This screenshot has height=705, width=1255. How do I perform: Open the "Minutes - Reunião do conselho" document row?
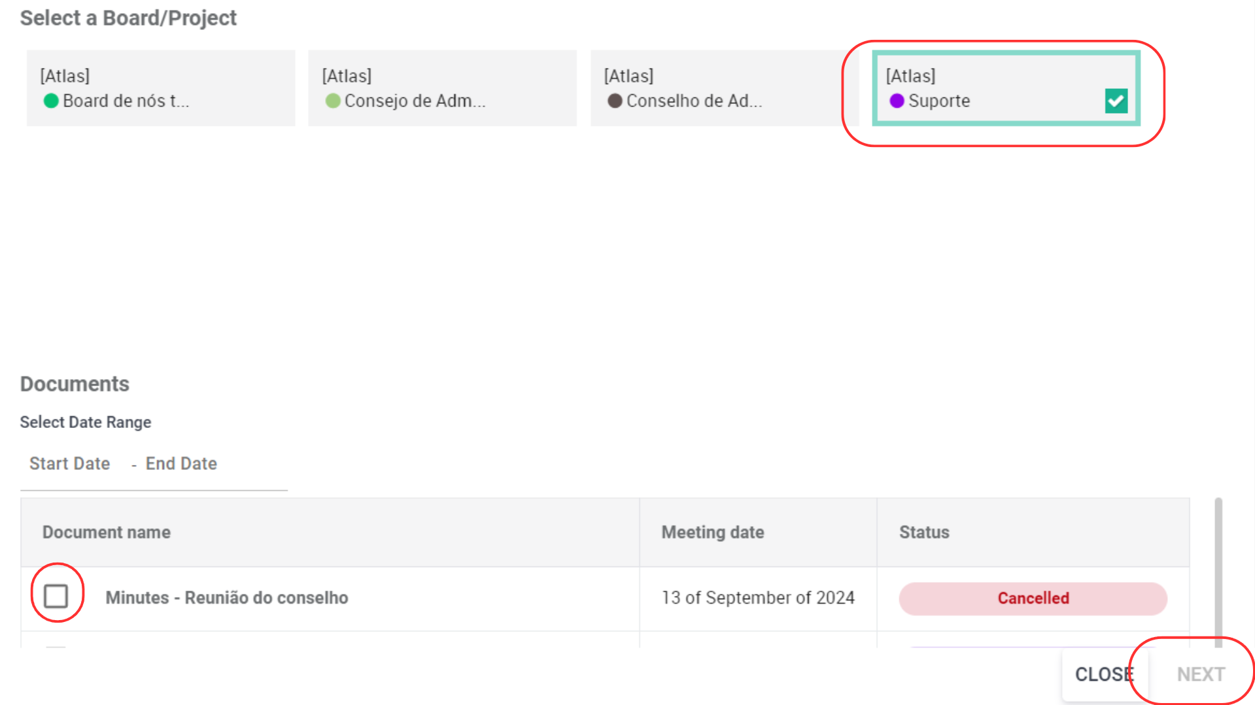click(227, 598)
